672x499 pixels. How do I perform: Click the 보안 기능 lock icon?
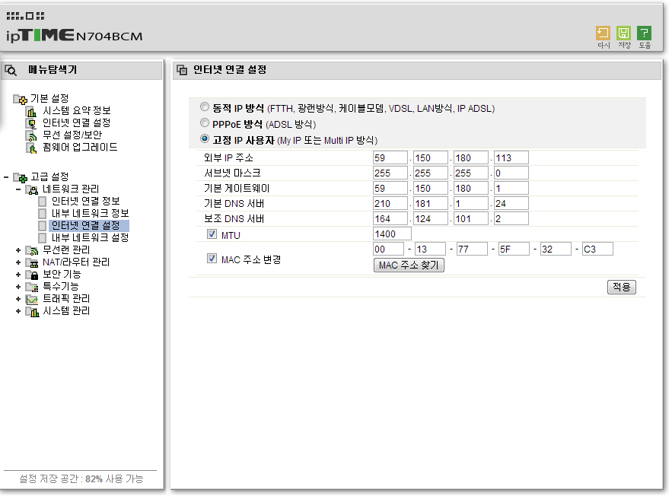click(x=32, y=275)
